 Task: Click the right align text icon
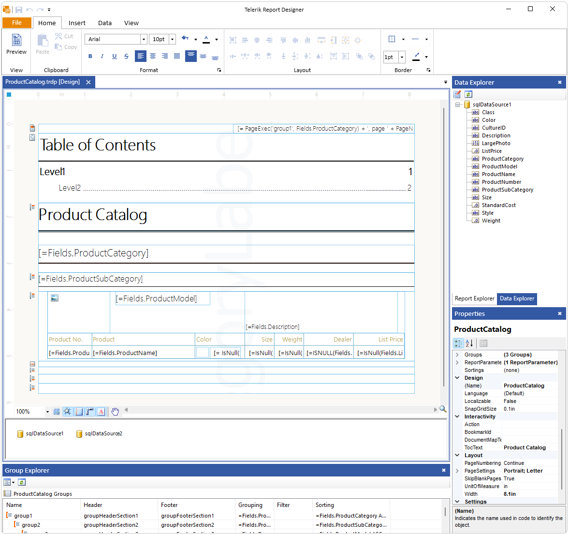pyautogui.click(x=165, y=56)
